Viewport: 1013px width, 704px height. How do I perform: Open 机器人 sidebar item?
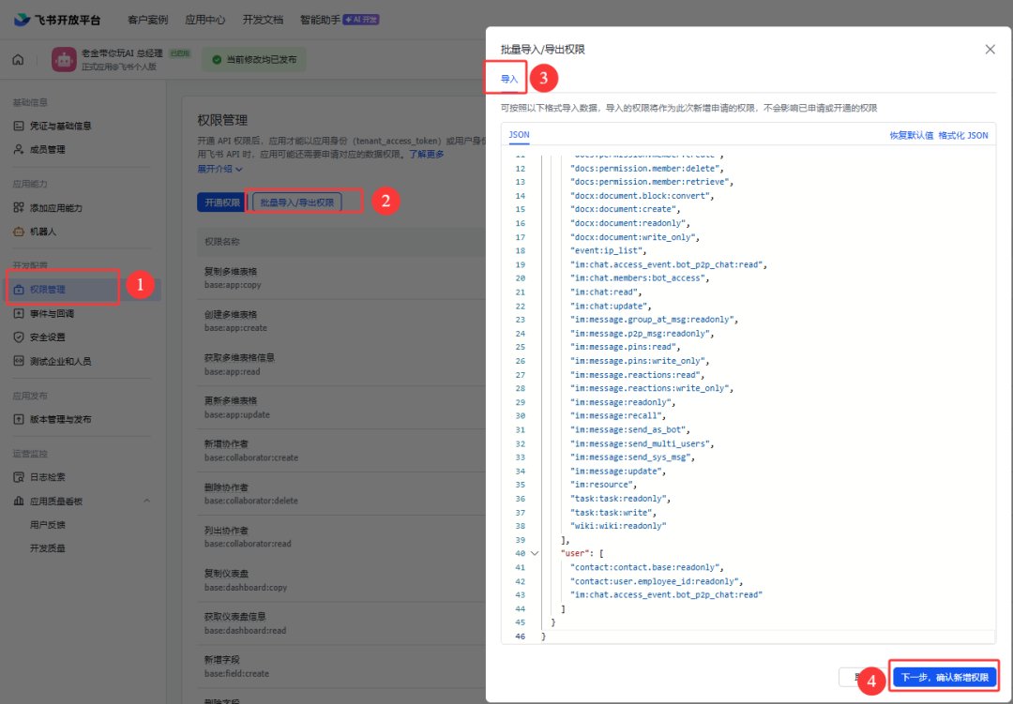(x=42, y=232)
